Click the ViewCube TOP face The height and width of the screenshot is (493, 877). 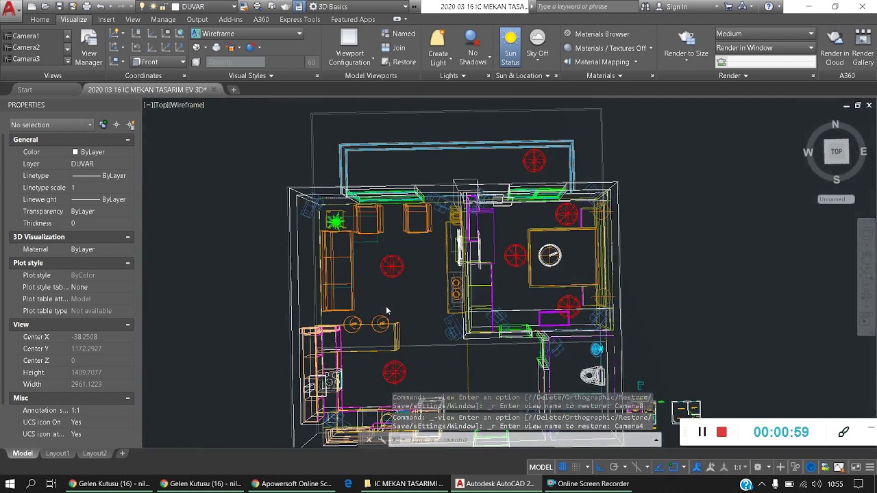coord(836,152)
